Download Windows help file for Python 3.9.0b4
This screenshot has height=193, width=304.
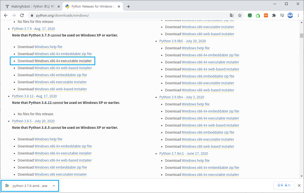(x=196, y=104)
